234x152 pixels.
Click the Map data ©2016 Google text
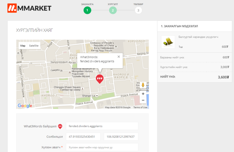click(x=118, y=107)
